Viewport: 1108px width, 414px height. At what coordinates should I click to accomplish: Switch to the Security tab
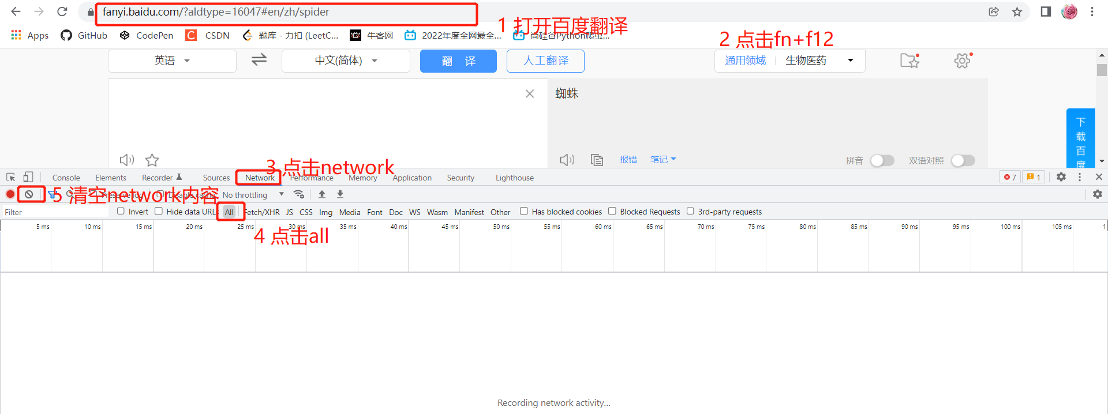(x=461, y=178)
